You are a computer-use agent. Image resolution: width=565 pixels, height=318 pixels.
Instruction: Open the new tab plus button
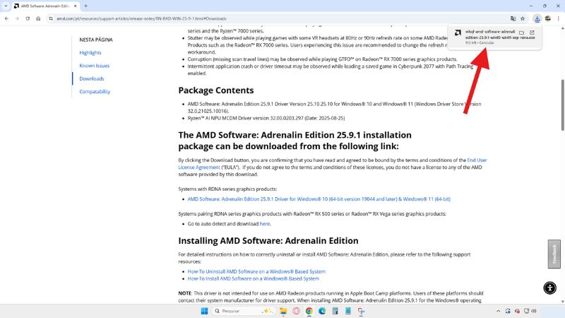tap(84, 6)
